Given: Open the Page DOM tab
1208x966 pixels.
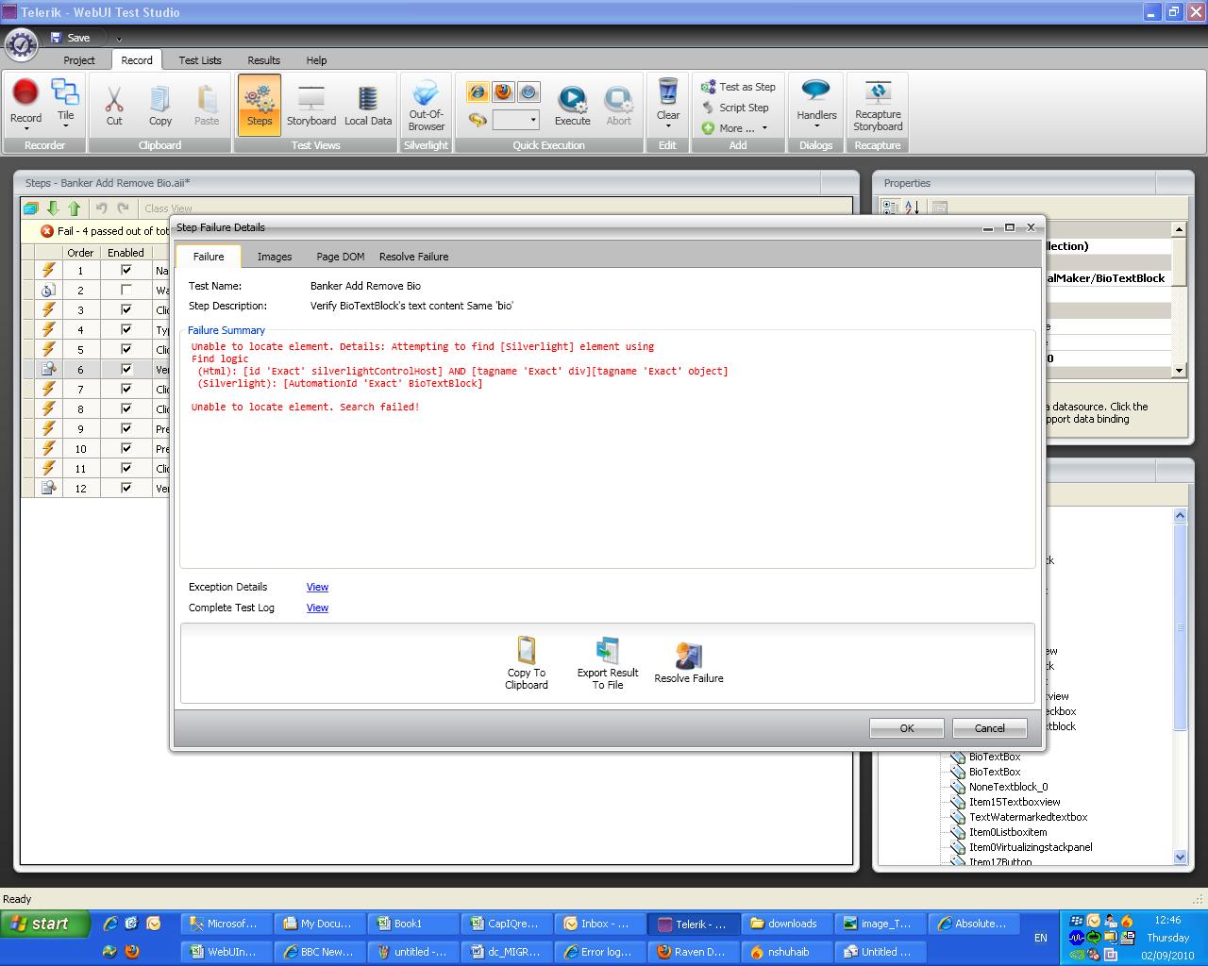Looking at the screenshot, I should 341,257.
